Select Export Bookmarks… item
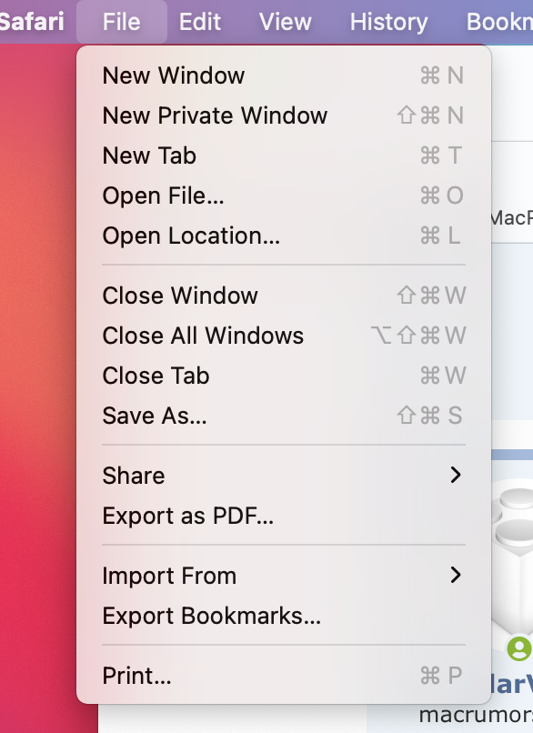Image resolution: width=533 pixels, height=733 pixels. tap(284, 616)
